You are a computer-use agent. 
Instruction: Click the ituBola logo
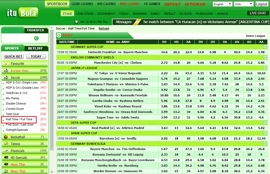coord(22,13)
